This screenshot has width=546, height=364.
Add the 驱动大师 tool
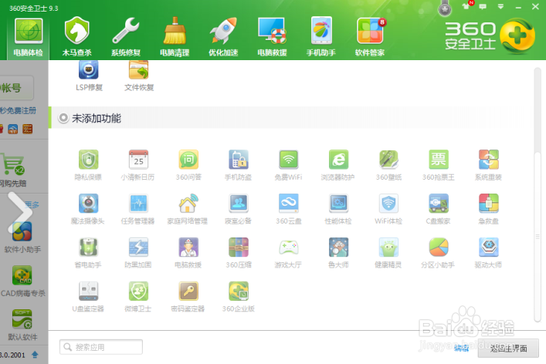(489, 253)
